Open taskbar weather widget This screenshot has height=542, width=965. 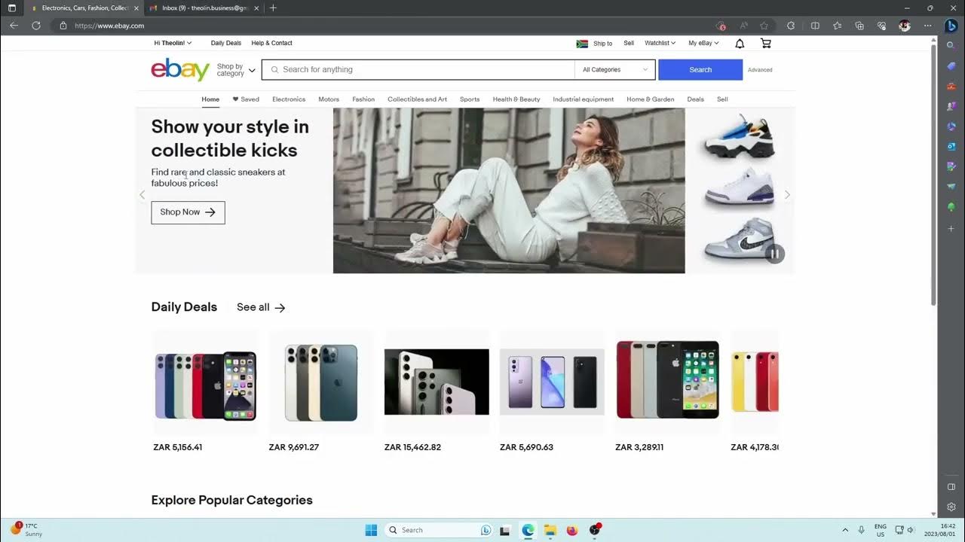point(26,530)
